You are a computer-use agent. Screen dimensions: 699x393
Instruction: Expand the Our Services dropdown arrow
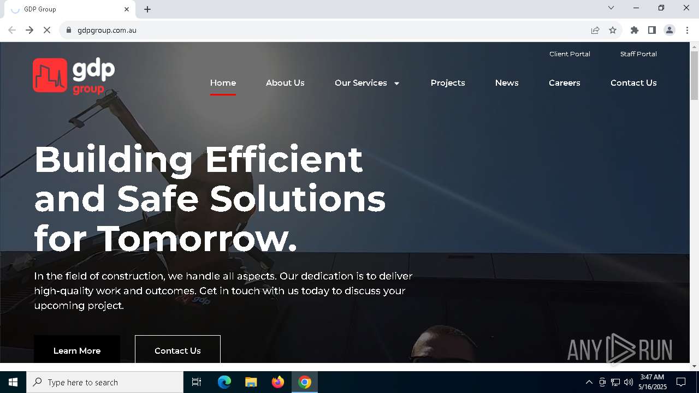click(396, 84)
